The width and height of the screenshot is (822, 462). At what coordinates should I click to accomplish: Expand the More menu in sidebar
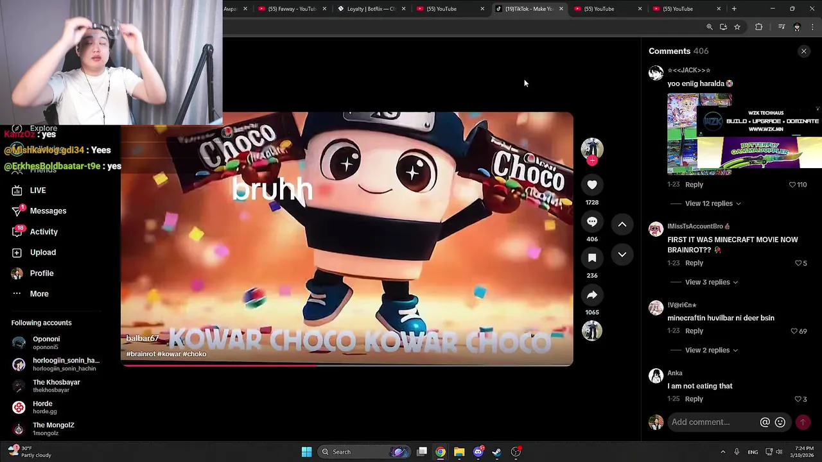pyautogui.click(x=30, y=294)
